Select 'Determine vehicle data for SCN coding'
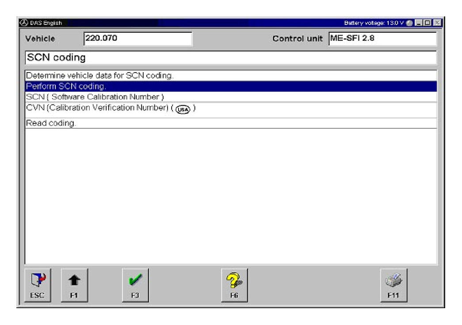462x325 pixels. (99, 75)
